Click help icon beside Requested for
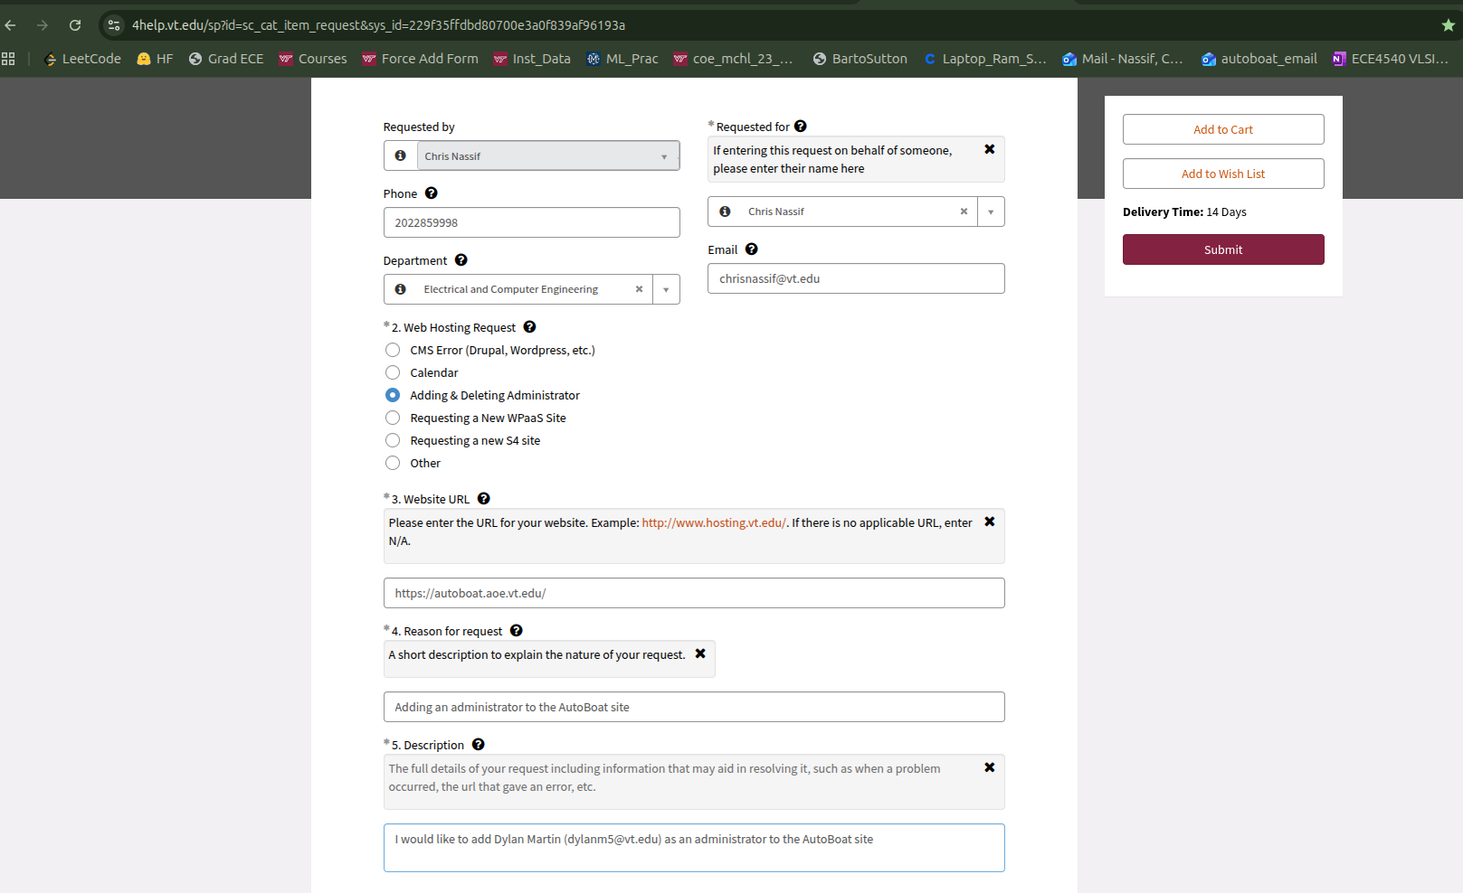Viewport: 1463px width, 893px height. [800, 127]
